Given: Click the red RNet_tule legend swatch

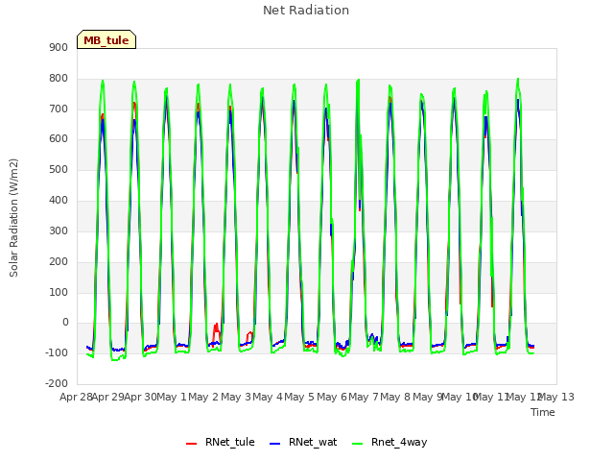Looking at the screenshot, I should 192,444.
